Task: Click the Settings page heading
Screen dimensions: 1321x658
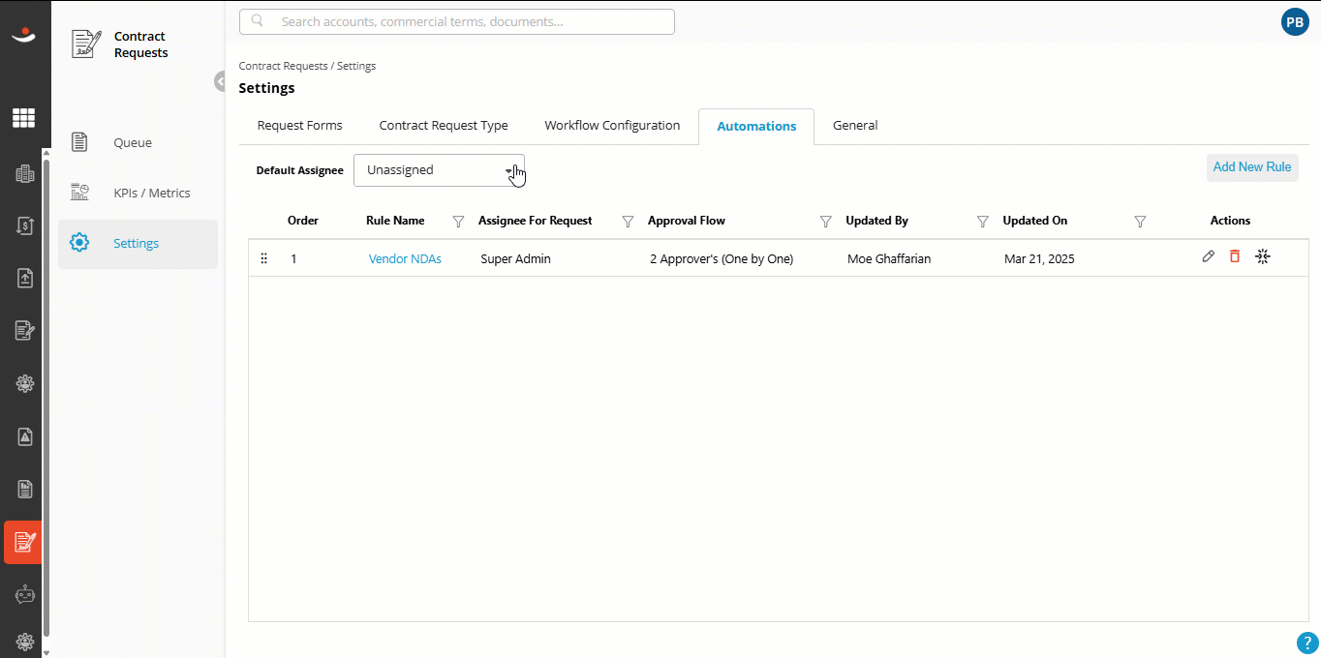Action: [x=266, y=88]
